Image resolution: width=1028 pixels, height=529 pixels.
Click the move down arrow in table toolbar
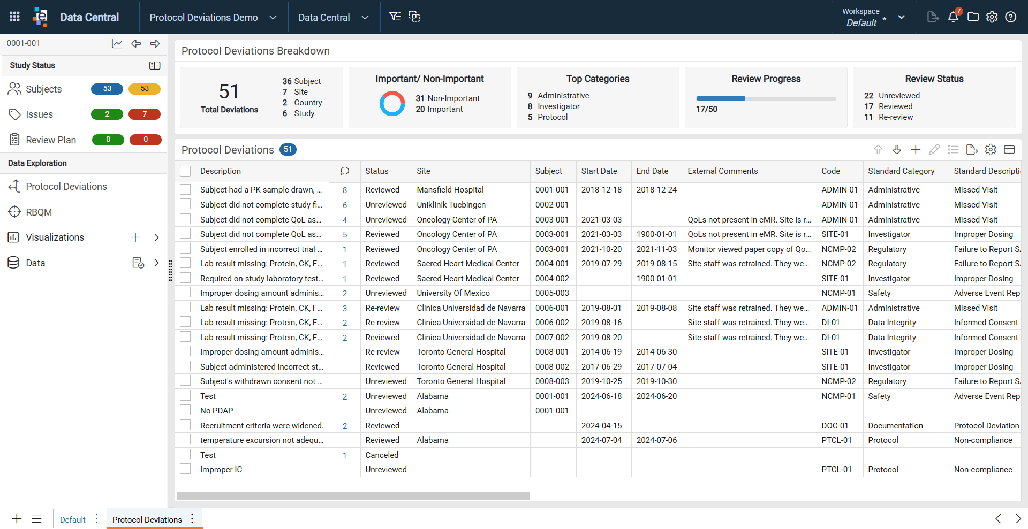[897, 150]
